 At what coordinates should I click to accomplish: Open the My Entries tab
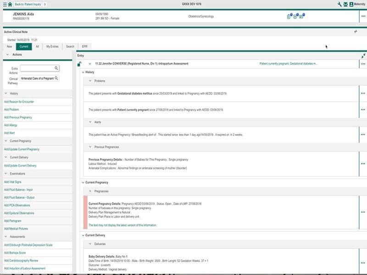pyautogui.click(x=52, y=47)
